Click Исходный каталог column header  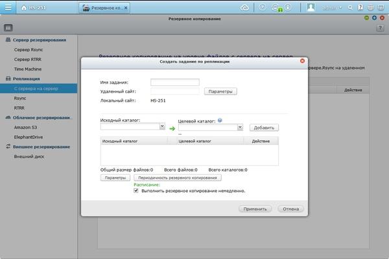134,141
